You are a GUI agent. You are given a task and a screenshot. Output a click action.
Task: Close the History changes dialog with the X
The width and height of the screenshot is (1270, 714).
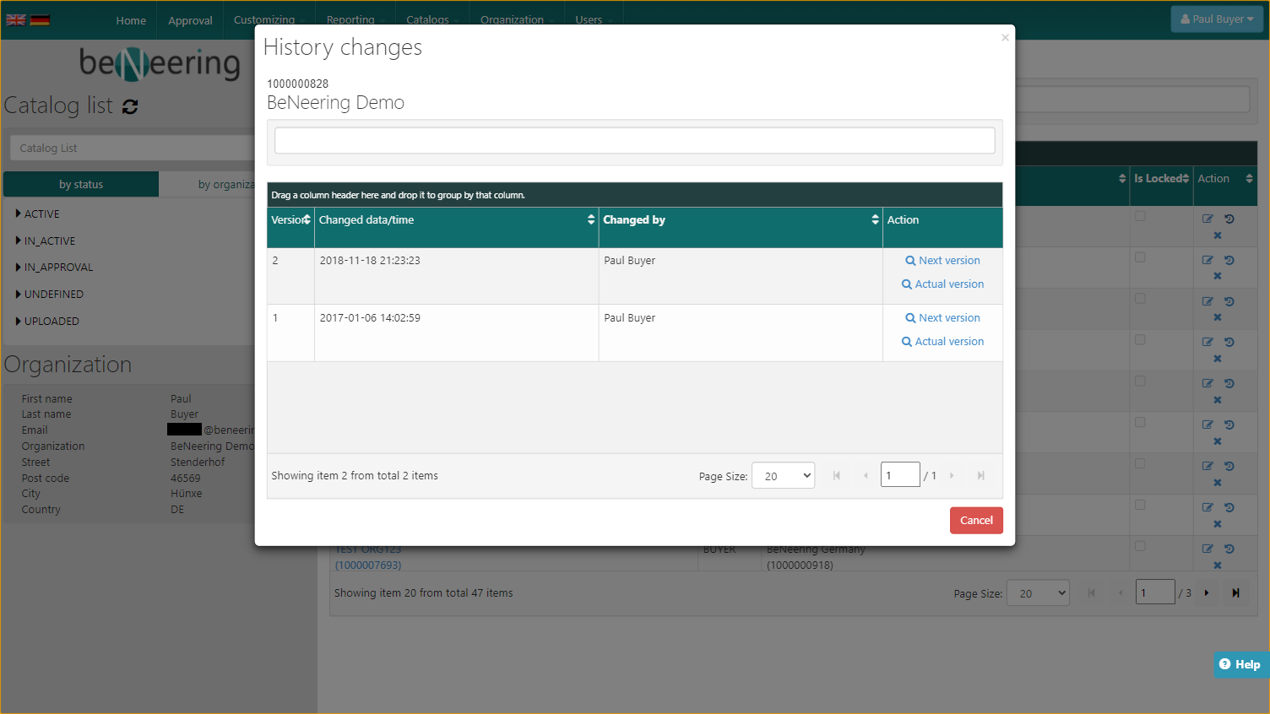[x=1005, y=37]
